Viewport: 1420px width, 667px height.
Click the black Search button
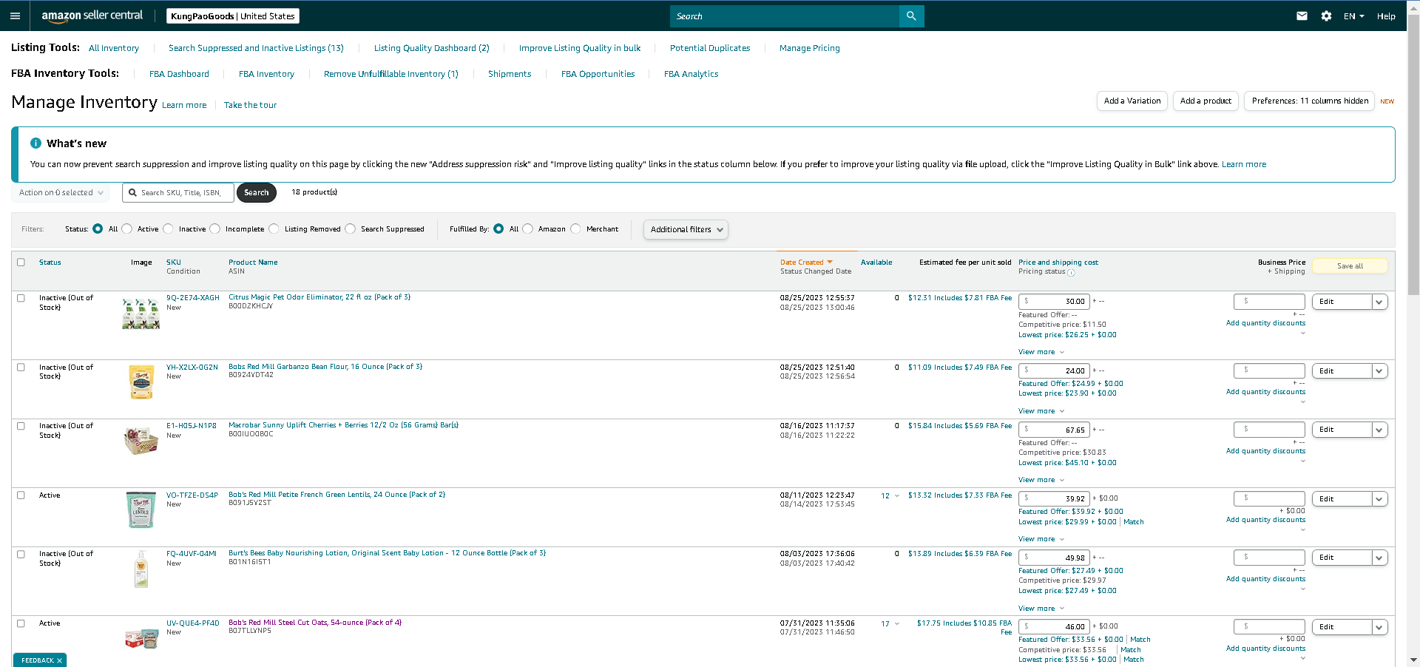[x=257, y=193]
